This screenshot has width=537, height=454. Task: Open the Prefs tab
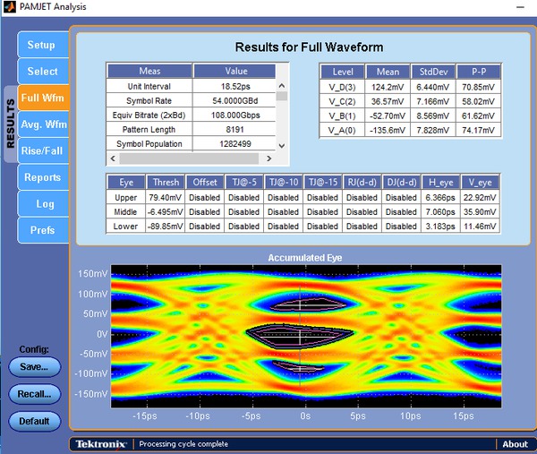[42, 230]
